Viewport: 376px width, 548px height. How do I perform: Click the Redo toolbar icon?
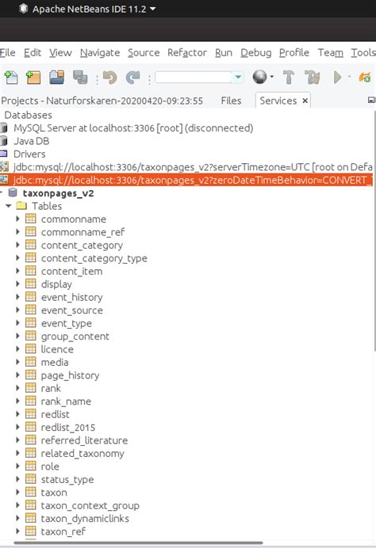pos(133,78)
